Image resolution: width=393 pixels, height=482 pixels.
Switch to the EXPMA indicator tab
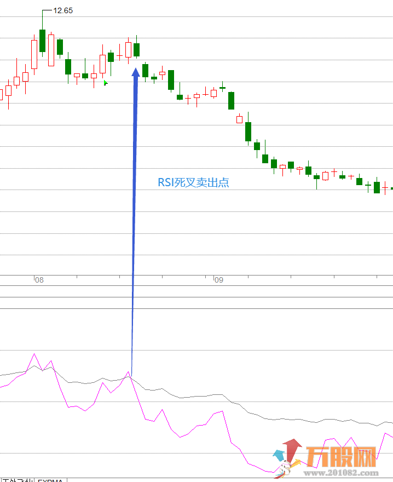point(50,480)
